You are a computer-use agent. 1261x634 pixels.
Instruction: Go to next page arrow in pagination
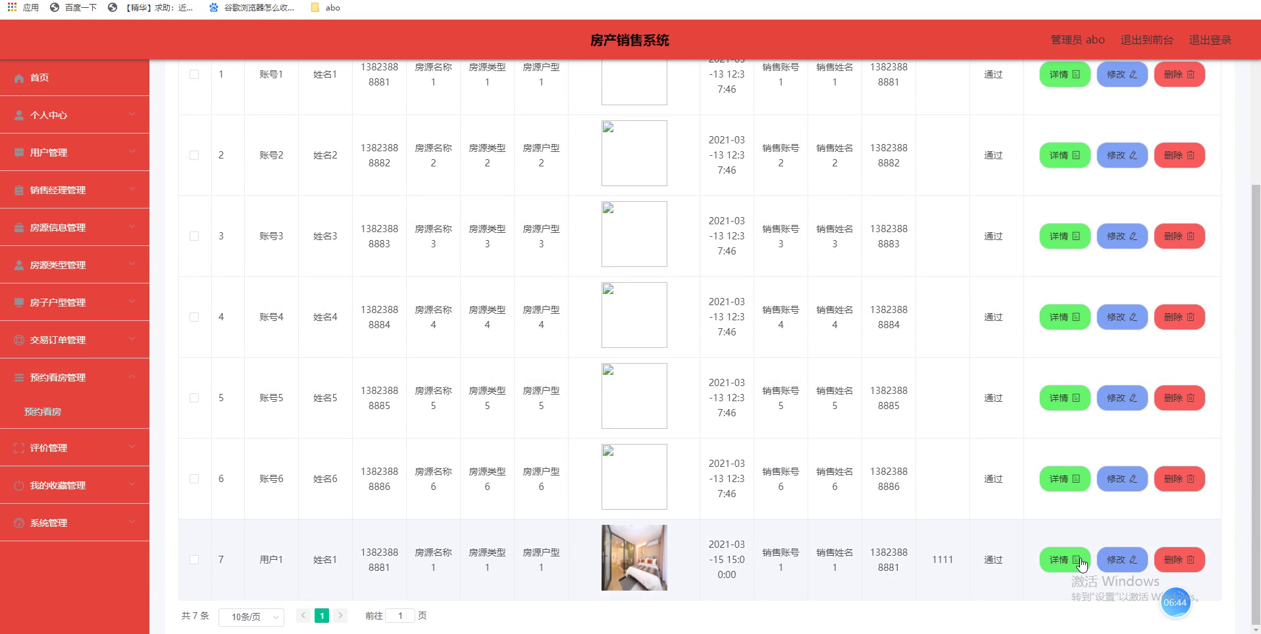pos(340,616)
